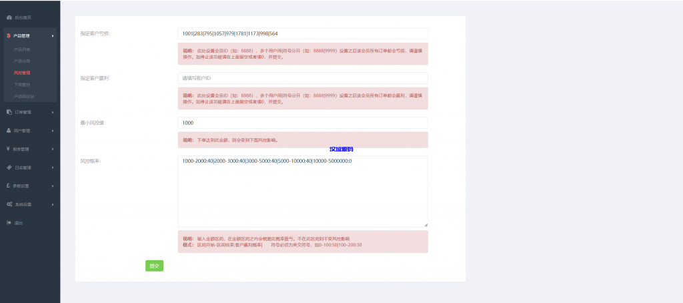Click the 报表管理 yen icon

tap(9, 149)
